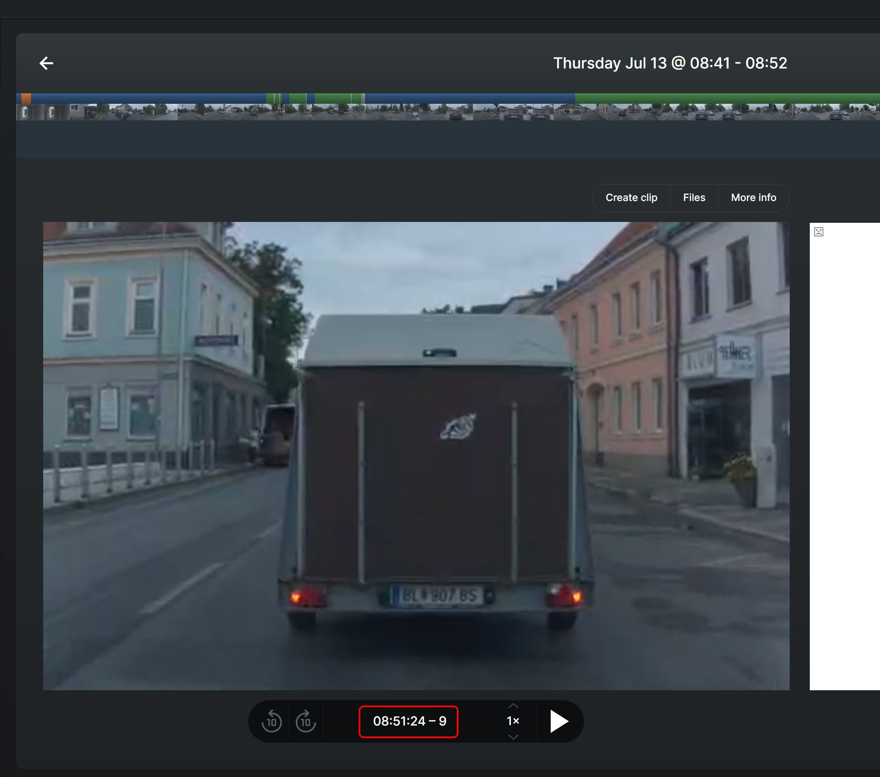Click the broken-image placeholder icon top right
This screenshot has height=777, width=880.
click(x=819, y=232)
